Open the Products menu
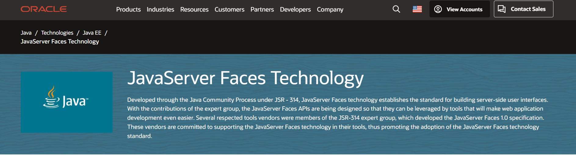576x155 pixels. pyautogui.click(x=128, y=9)
